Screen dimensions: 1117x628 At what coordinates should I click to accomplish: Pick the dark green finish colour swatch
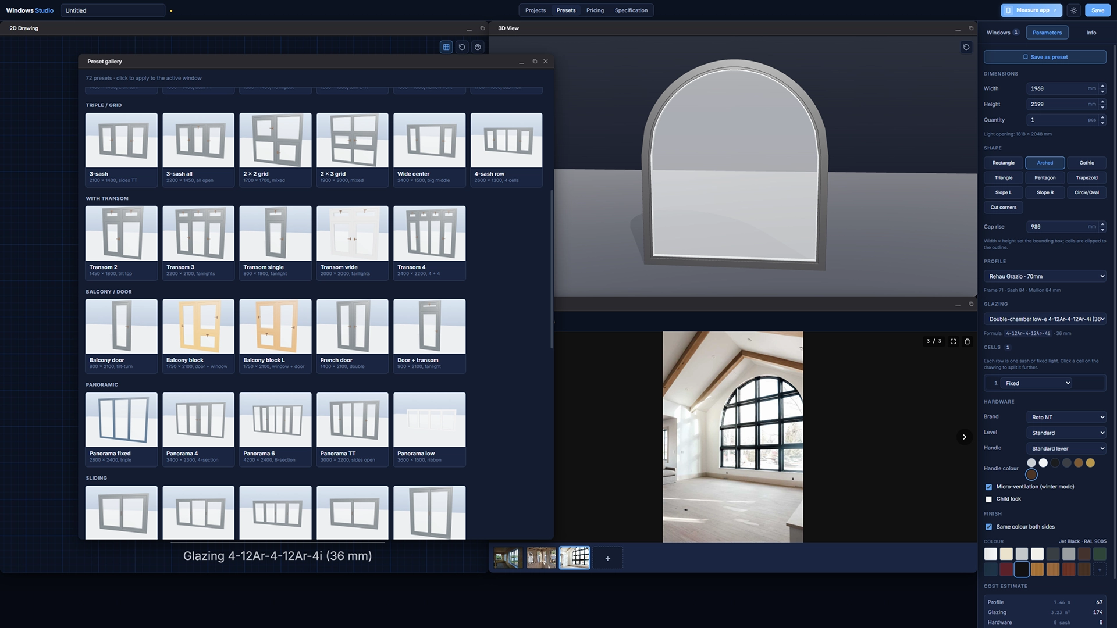tap(1100, 554)
